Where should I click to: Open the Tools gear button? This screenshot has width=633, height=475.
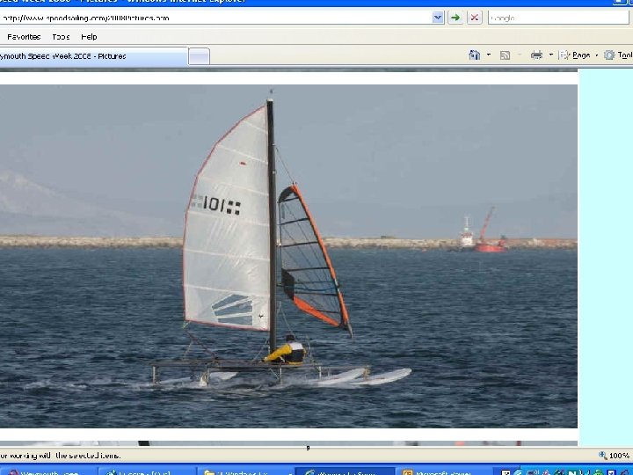pos(618,55)
